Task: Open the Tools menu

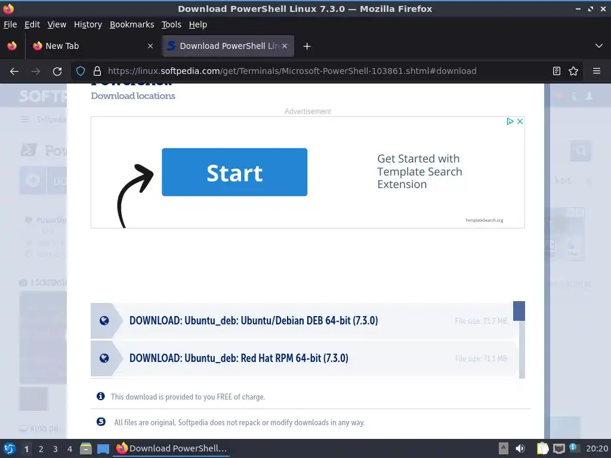Action: [171, 24]
